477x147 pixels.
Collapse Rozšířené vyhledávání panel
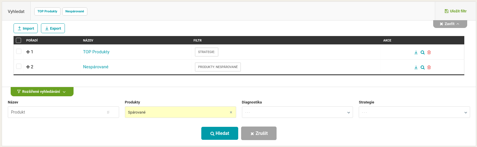pos(42,92)
